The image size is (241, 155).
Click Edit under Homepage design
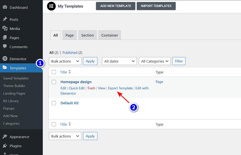pos(63,88)
